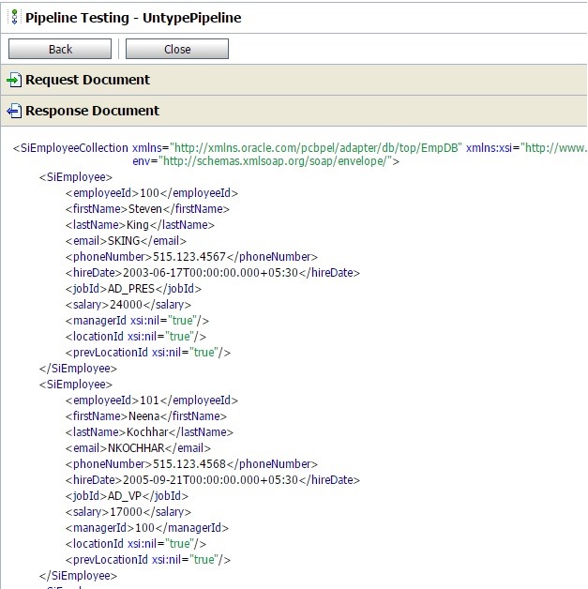Click the managerId 100 line
Image resolution: width=588 pixels, height=589 pixels.
pyautogui.click(x=146, y=528)
